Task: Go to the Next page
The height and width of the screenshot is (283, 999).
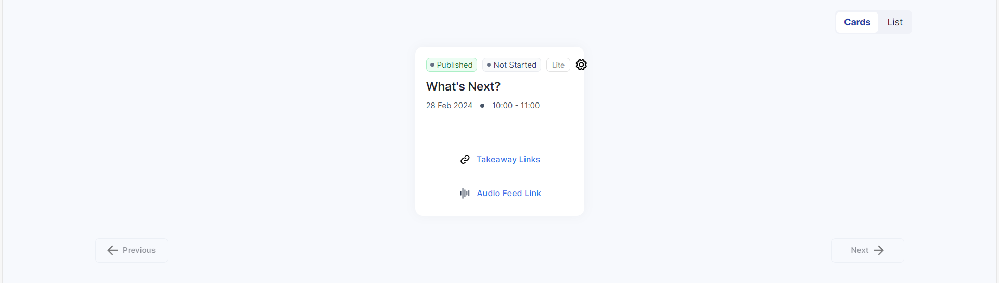Action: point(867,250)
